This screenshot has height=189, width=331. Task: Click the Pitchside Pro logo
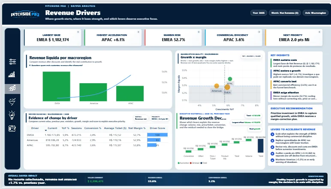[x=25, y=14]
